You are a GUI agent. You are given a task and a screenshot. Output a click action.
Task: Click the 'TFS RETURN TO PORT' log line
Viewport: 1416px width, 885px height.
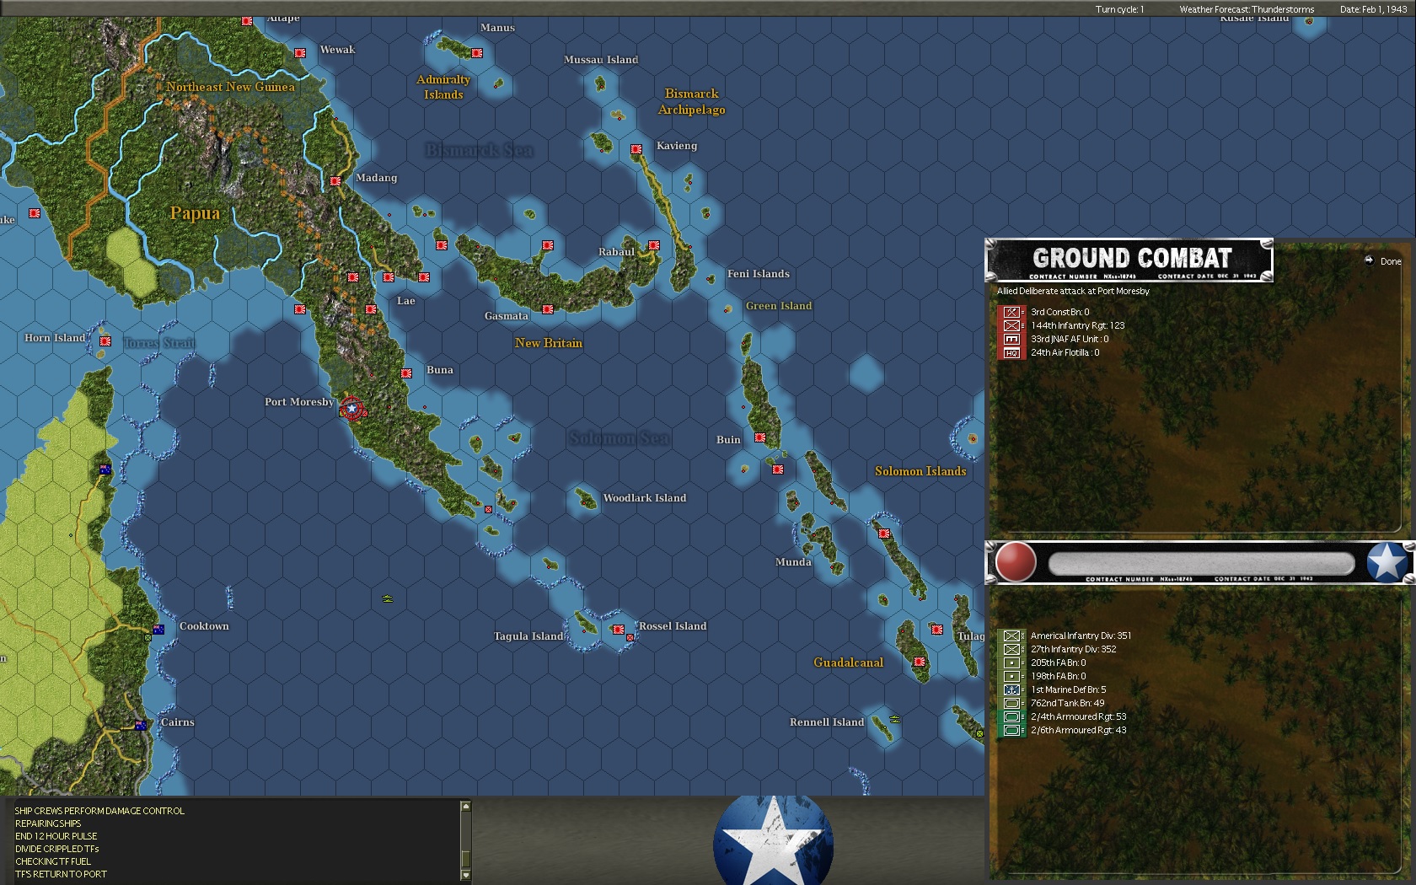click(61, 874)
